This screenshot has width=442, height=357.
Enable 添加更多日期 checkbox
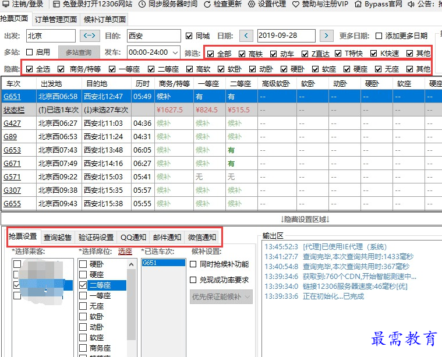point(379,36)
